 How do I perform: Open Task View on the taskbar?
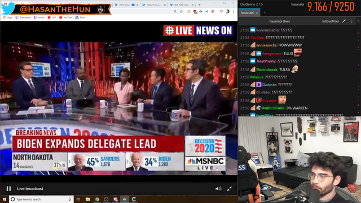78,199
